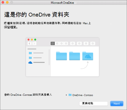The width and height of the screenshot is (127, 110).
Task: Click the OneDrive - Contoso path label
Action: 83,95
